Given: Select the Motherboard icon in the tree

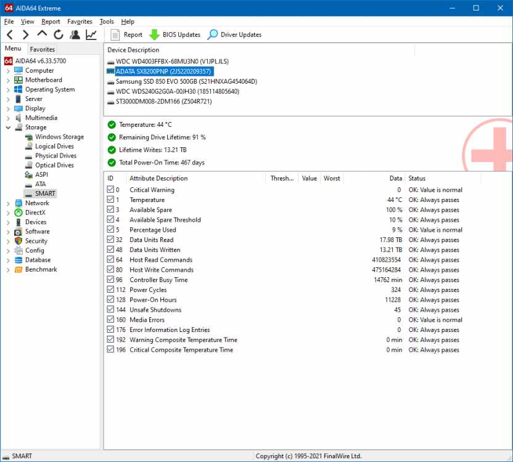Looking at the screenshot, I should (x=18, y=80).
